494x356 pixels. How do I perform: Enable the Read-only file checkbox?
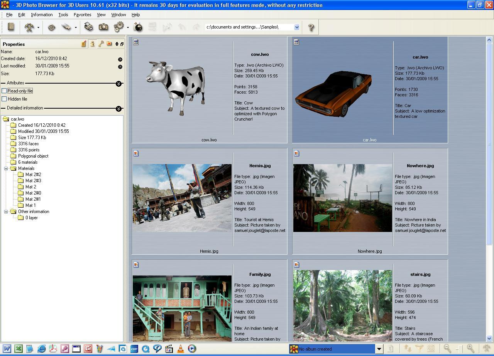4,91
